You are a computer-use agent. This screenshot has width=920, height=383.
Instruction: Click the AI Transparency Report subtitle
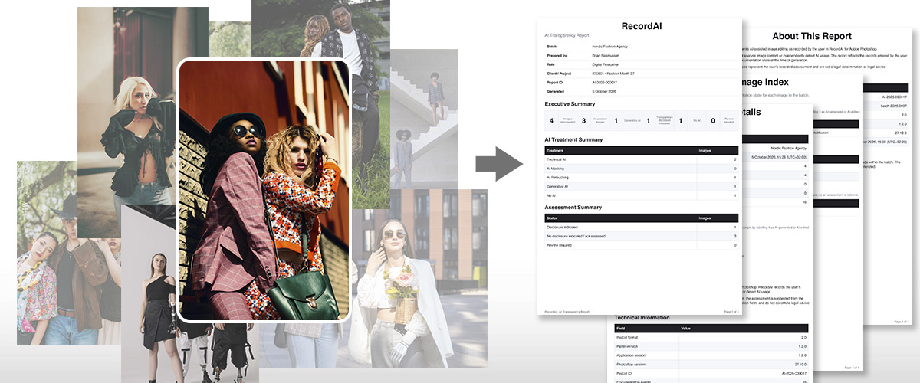tap(567, 35)
